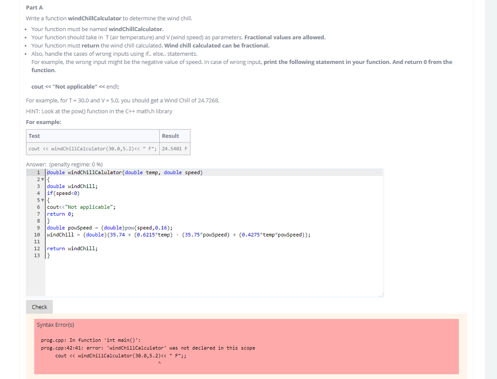
Task: Click line number 1 in the editor gutter
Action: [x=38, y=172]
